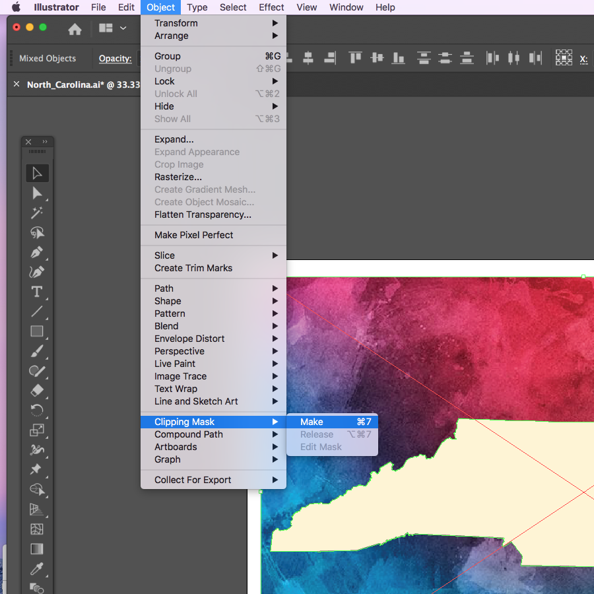Select the Rotate tool

tap(37, 411)
